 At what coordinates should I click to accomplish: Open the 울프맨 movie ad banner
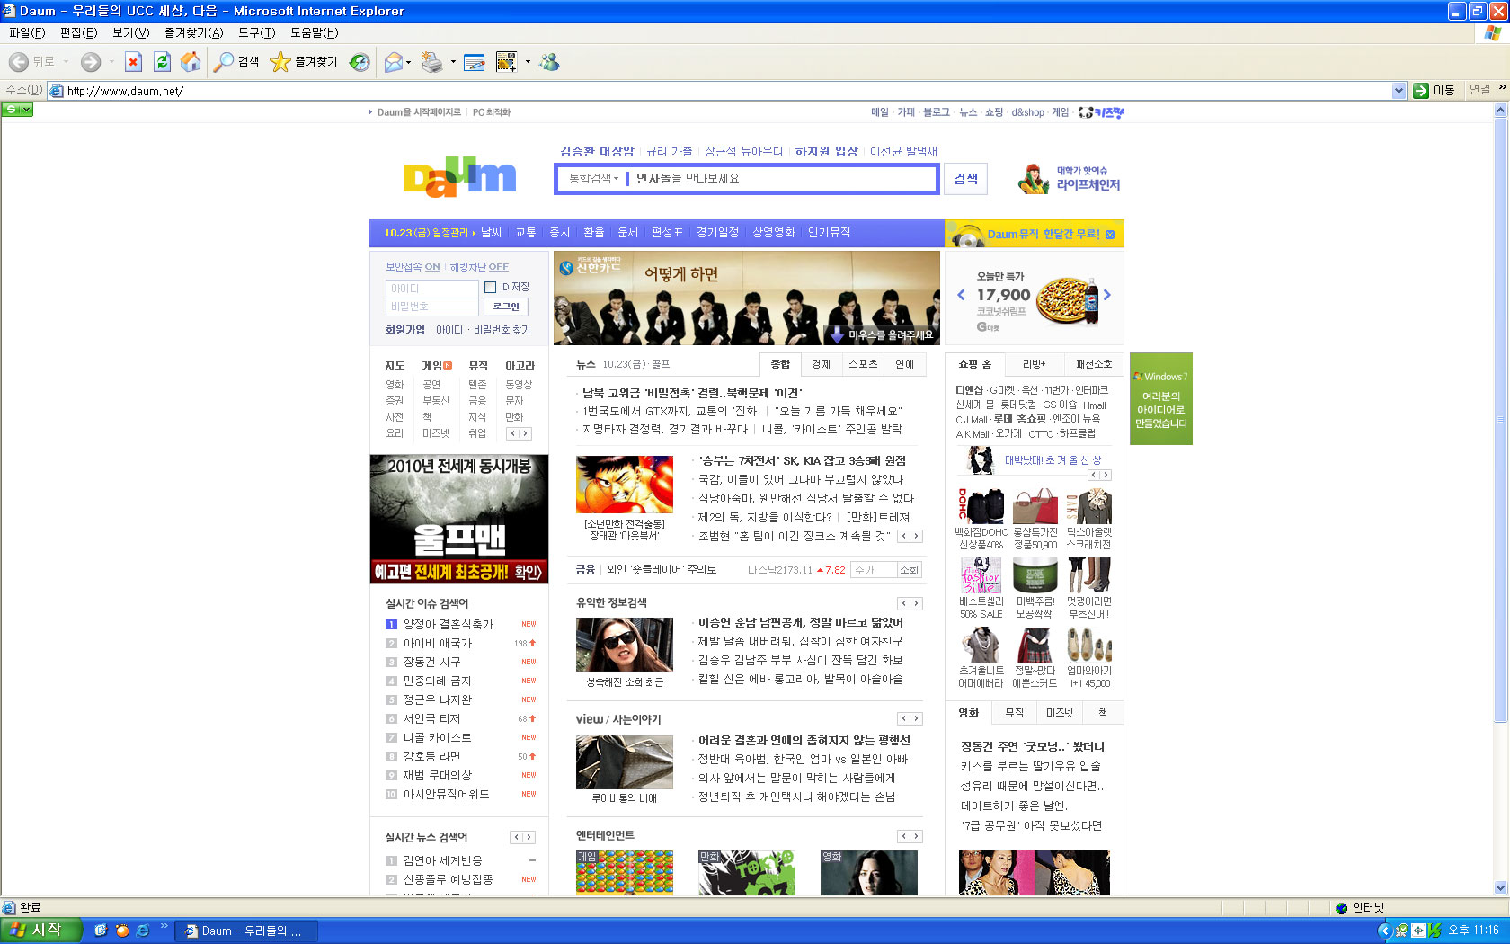[x=459, y=520]
